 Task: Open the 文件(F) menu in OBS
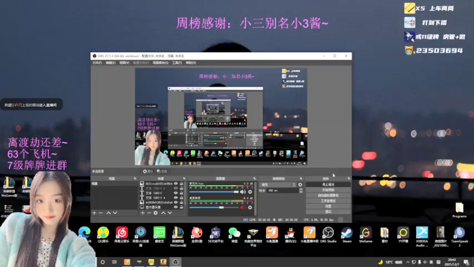97,63
